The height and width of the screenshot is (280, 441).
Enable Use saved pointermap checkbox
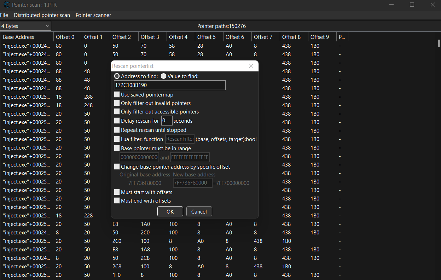(x=117, y=95)
